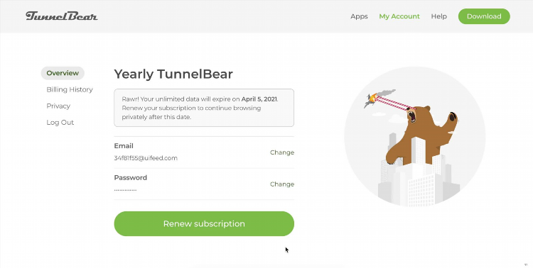Go to My Account

pyautogui.click(x=399, y=16)
